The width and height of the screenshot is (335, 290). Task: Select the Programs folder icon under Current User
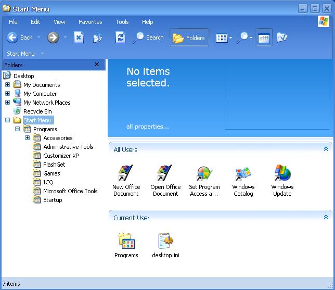click(x=126, y=241)
